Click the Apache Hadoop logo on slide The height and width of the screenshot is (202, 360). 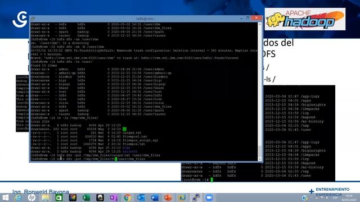tap(305, 19)
